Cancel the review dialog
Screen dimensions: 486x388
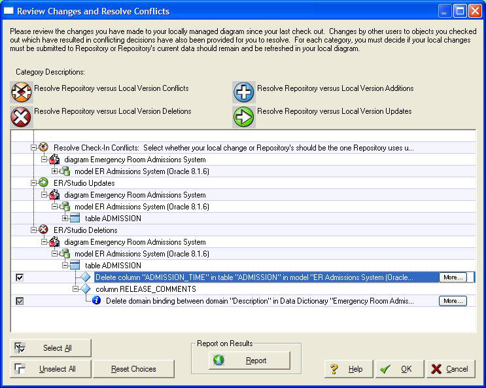click(x=451, y=369)
